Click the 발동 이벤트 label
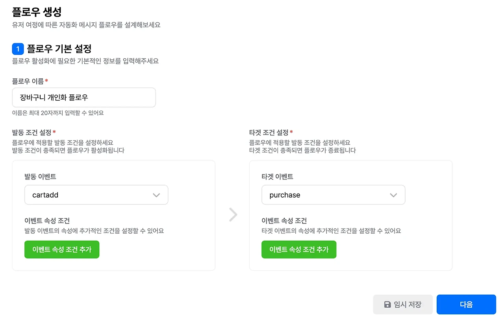The width and height of the screenshot is (504, 325). click(40, 177)
